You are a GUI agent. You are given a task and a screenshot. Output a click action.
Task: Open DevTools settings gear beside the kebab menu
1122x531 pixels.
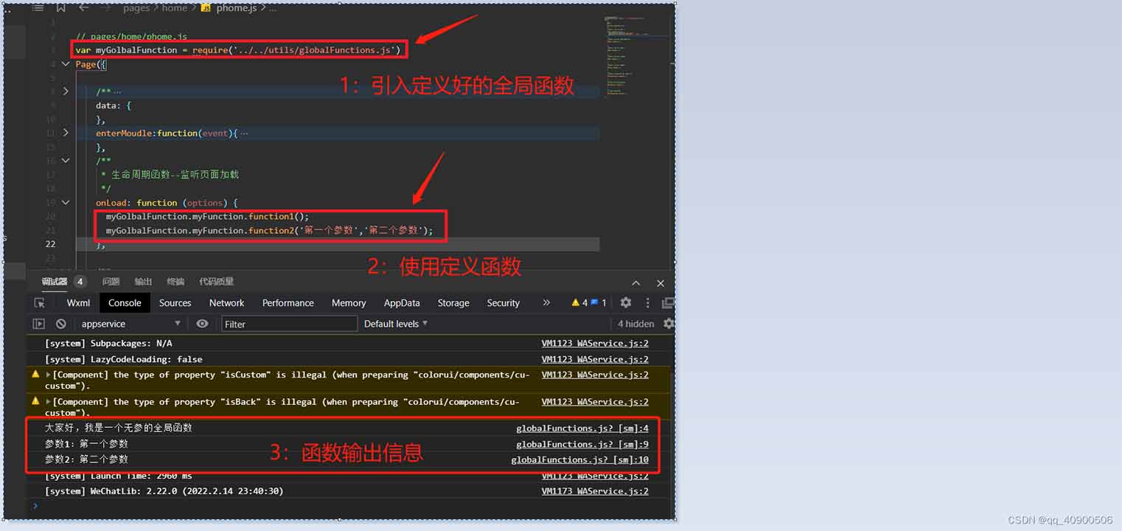click(625, 303)
